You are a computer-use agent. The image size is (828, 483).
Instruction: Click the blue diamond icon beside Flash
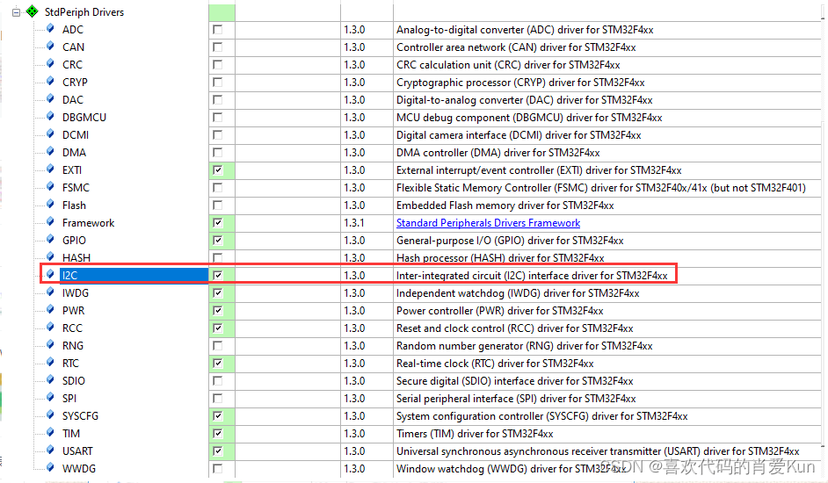50,204
